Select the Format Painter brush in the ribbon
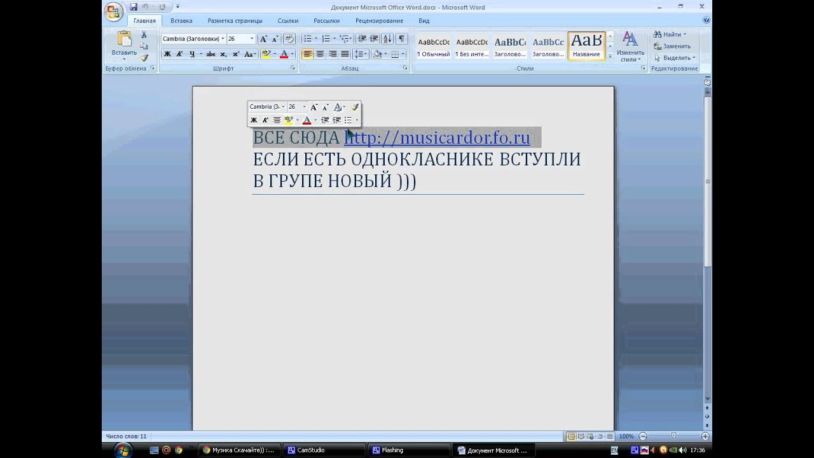The width and height of the screenshot is (814, 458). (144, 57)
